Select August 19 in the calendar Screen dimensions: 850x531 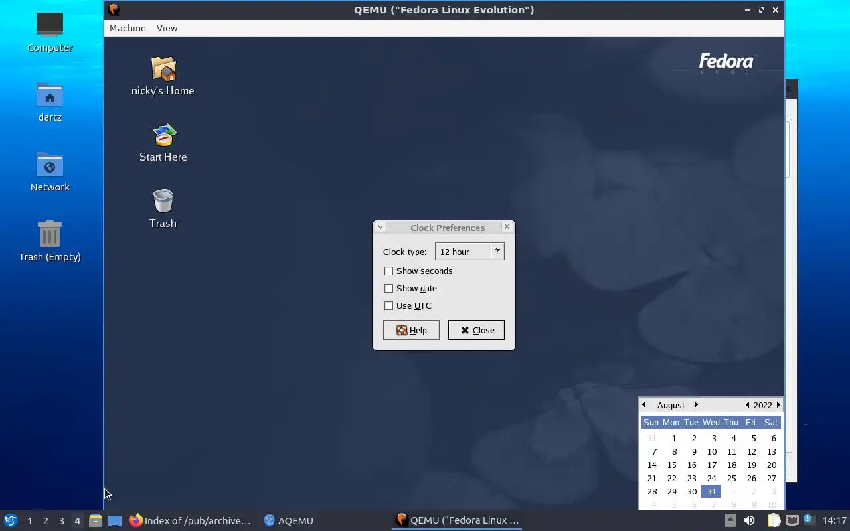pyautogui.click(x=751, y=465)
